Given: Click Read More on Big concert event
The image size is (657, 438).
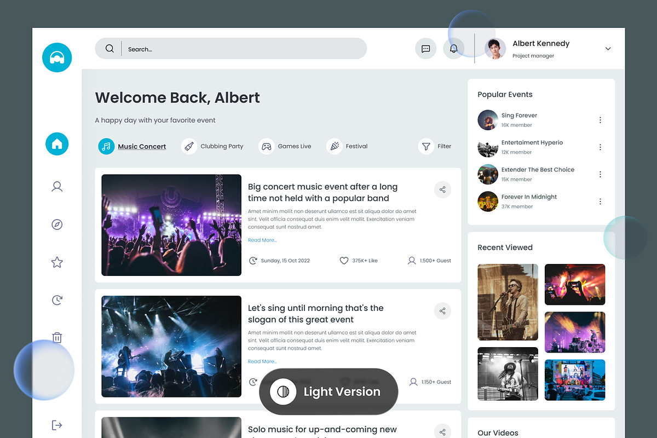Looking at the screenshot, I should pyautogui.click(x=262, y=240).
